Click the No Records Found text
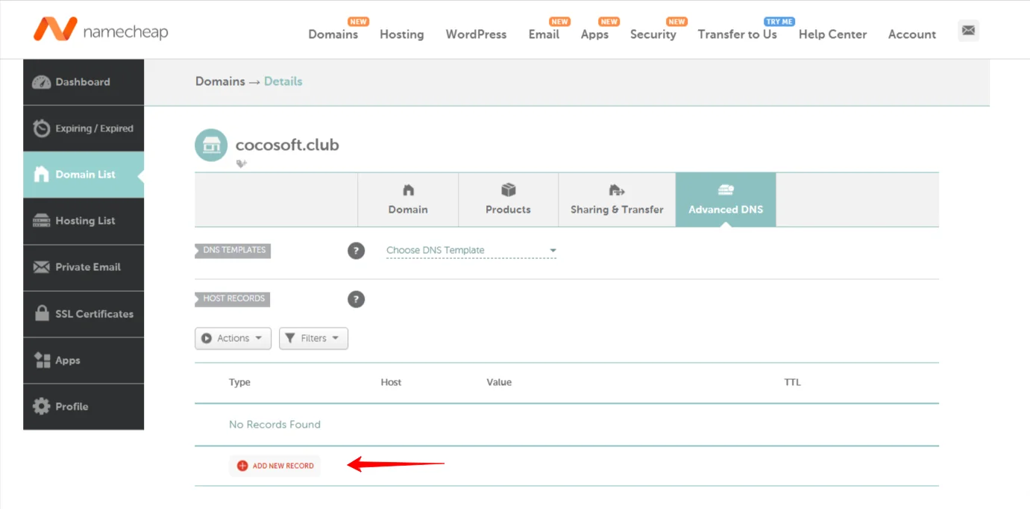 click(x=274, y=425)
